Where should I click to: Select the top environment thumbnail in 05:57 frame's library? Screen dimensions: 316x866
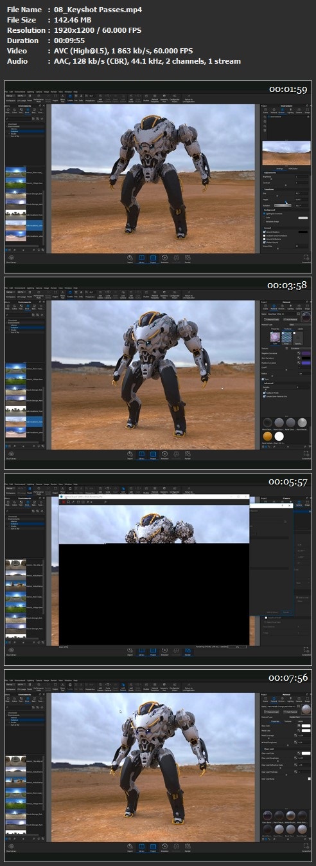(15, 566)
